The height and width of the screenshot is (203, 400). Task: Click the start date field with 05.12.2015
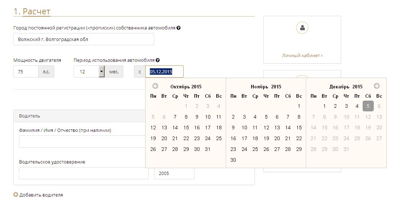click(164, 71)
